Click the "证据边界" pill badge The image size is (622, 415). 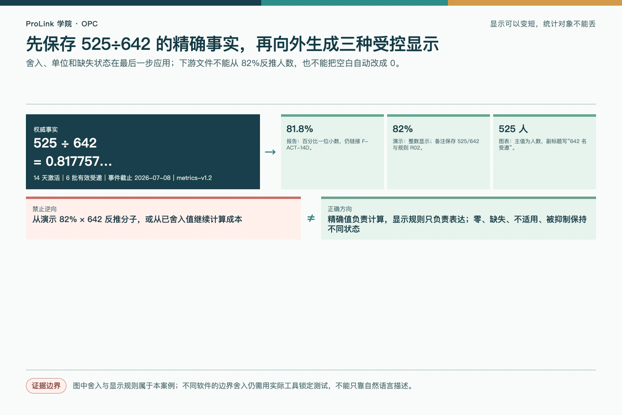[46, 386]
